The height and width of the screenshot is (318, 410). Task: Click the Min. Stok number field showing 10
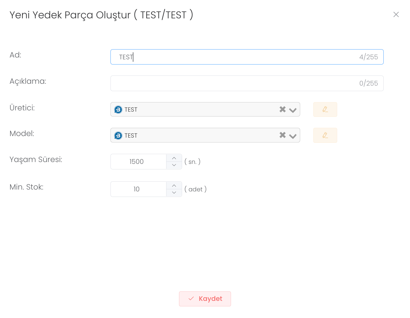(x=138, y=189)
